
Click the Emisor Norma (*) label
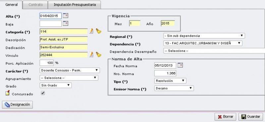tap(130, 89)
